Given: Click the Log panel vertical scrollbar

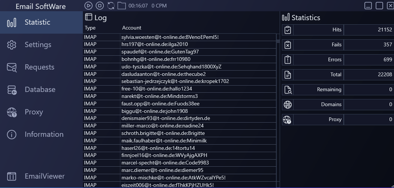Looking at the screenshot, I should 278,112.
